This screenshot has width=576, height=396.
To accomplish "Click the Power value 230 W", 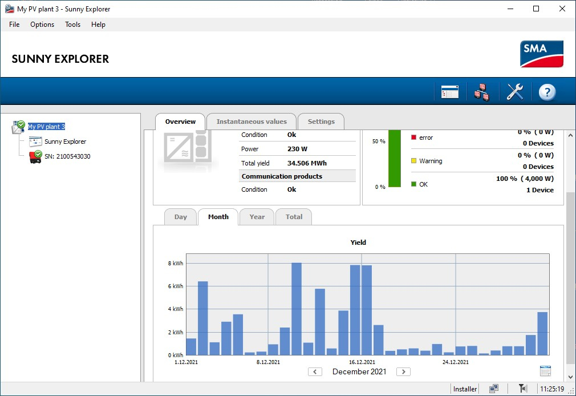I will point(297,149).
